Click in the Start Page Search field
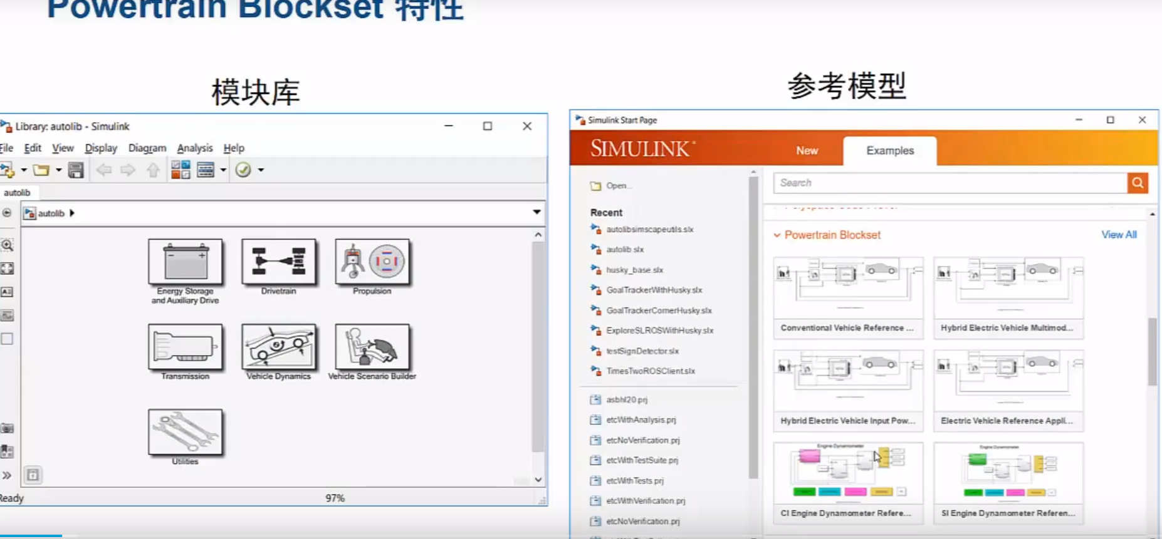Image resolution: width=1162 pixels, height=539 pixels. pos(950,183)
